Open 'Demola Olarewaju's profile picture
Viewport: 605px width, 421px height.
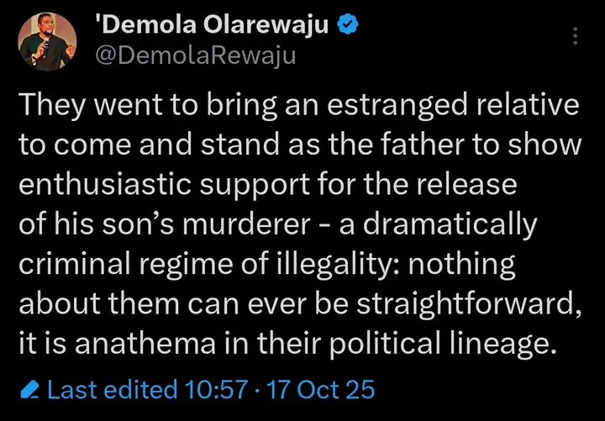pos(47,42)
